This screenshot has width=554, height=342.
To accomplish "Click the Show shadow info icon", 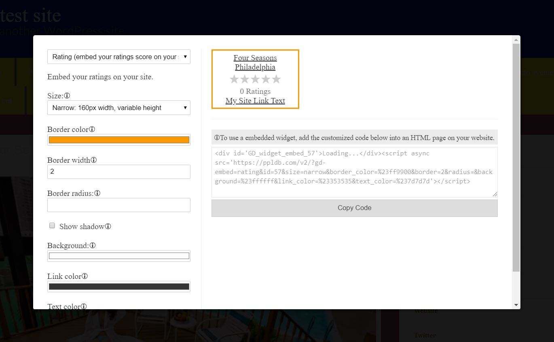I will [x=108, y=226].
